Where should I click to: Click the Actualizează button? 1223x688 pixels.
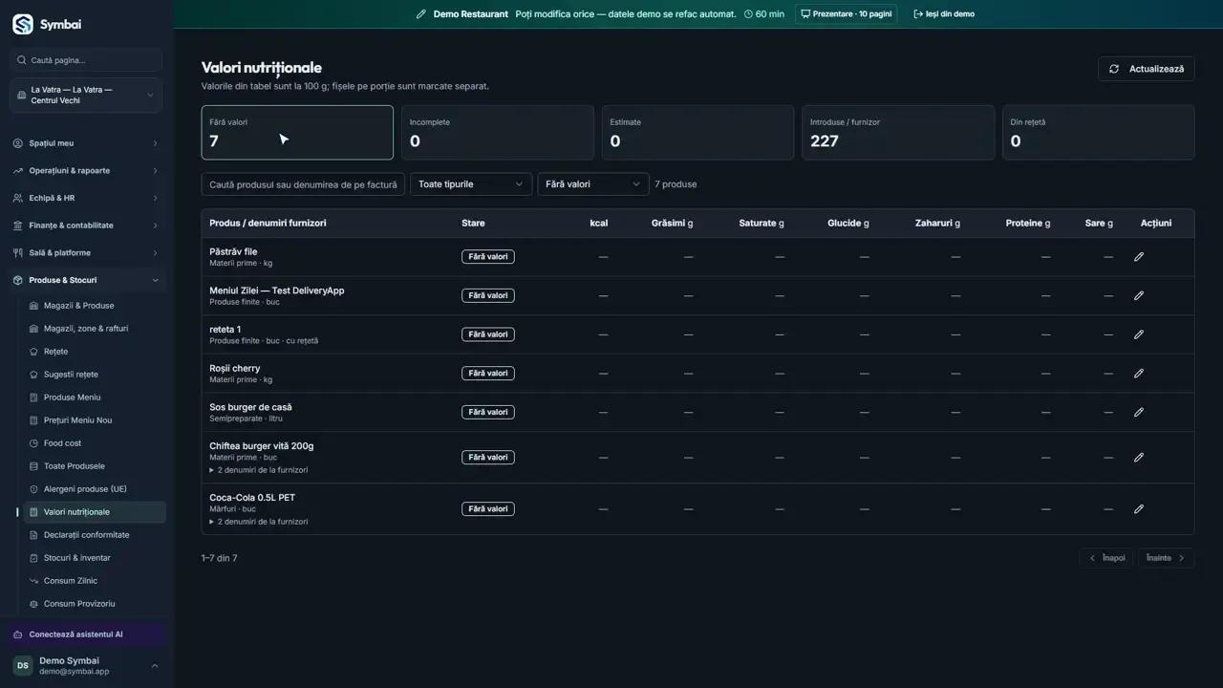click(x=1146, y=69)
